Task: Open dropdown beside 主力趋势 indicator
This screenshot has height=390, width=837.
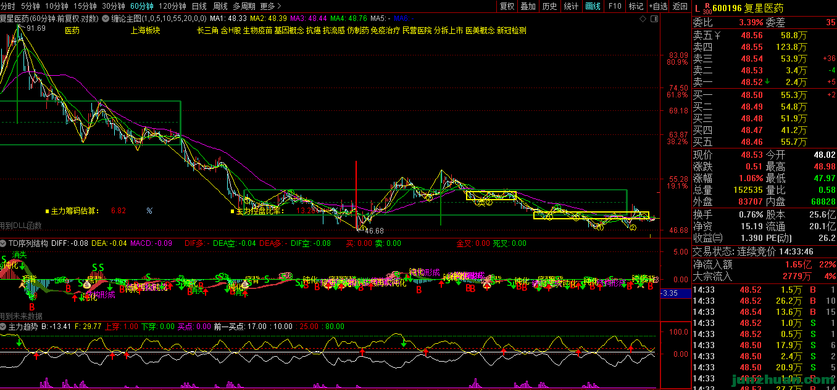Action: 4,326
